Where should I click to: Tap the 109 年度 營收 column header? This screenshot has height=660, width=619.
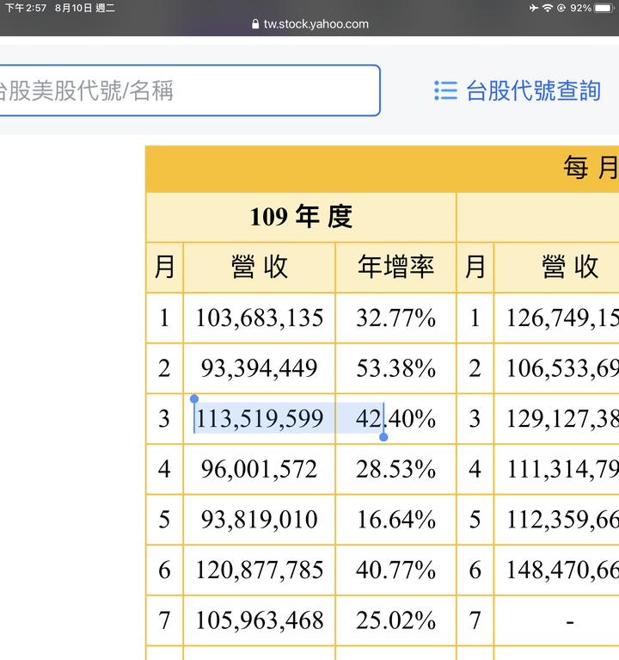point(260,268)
